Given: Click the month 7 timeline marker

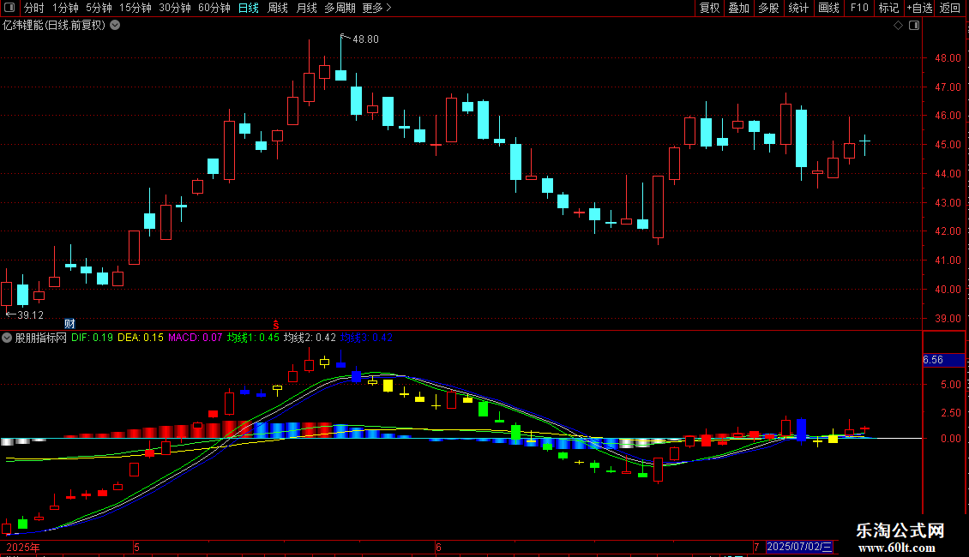Looking at the screenshot, I should pos(756,547).
